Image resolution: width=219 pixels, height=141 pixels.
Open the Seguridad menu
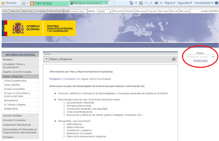185,3
